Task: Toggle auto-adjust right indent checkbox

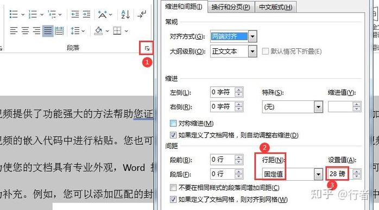Action: [x=173, y=135]
